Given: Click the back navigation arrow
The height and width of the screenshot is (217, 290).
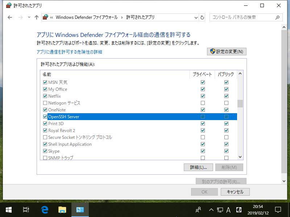Looking at the screenshot, I should pos(10,17).
